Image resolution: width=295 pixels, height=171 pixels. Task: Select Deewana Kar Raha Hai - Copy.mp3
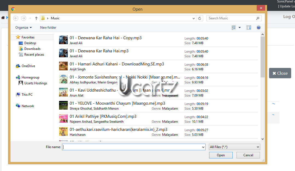point(158,40)
